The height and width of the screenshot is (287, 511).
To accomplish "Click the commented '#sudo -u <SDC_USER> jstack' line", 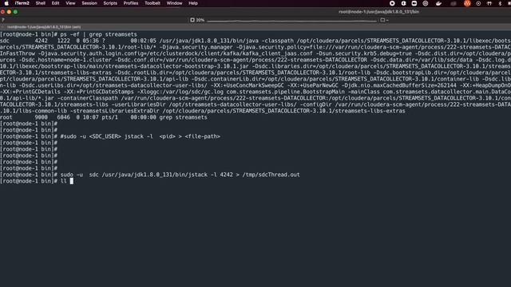I will click(x=141, y=136).
